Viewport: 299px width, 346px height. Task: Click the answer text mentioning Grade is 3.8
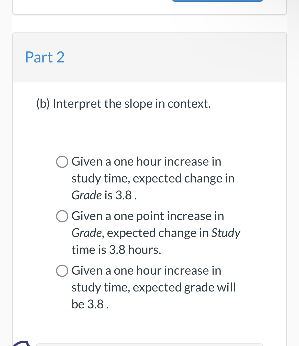tap(104, 195)
